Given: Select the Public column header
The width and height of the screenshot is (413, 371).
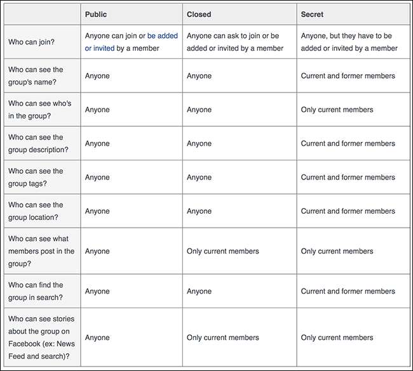Looking at the screenshot, I should 96,15.
